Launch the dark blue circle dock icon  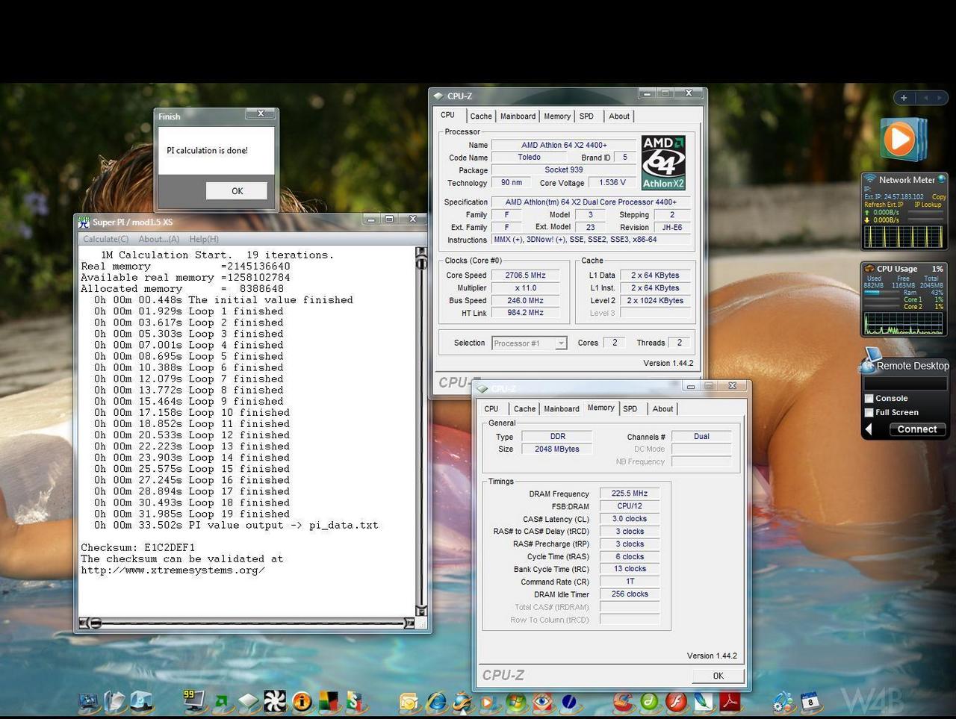570,702
